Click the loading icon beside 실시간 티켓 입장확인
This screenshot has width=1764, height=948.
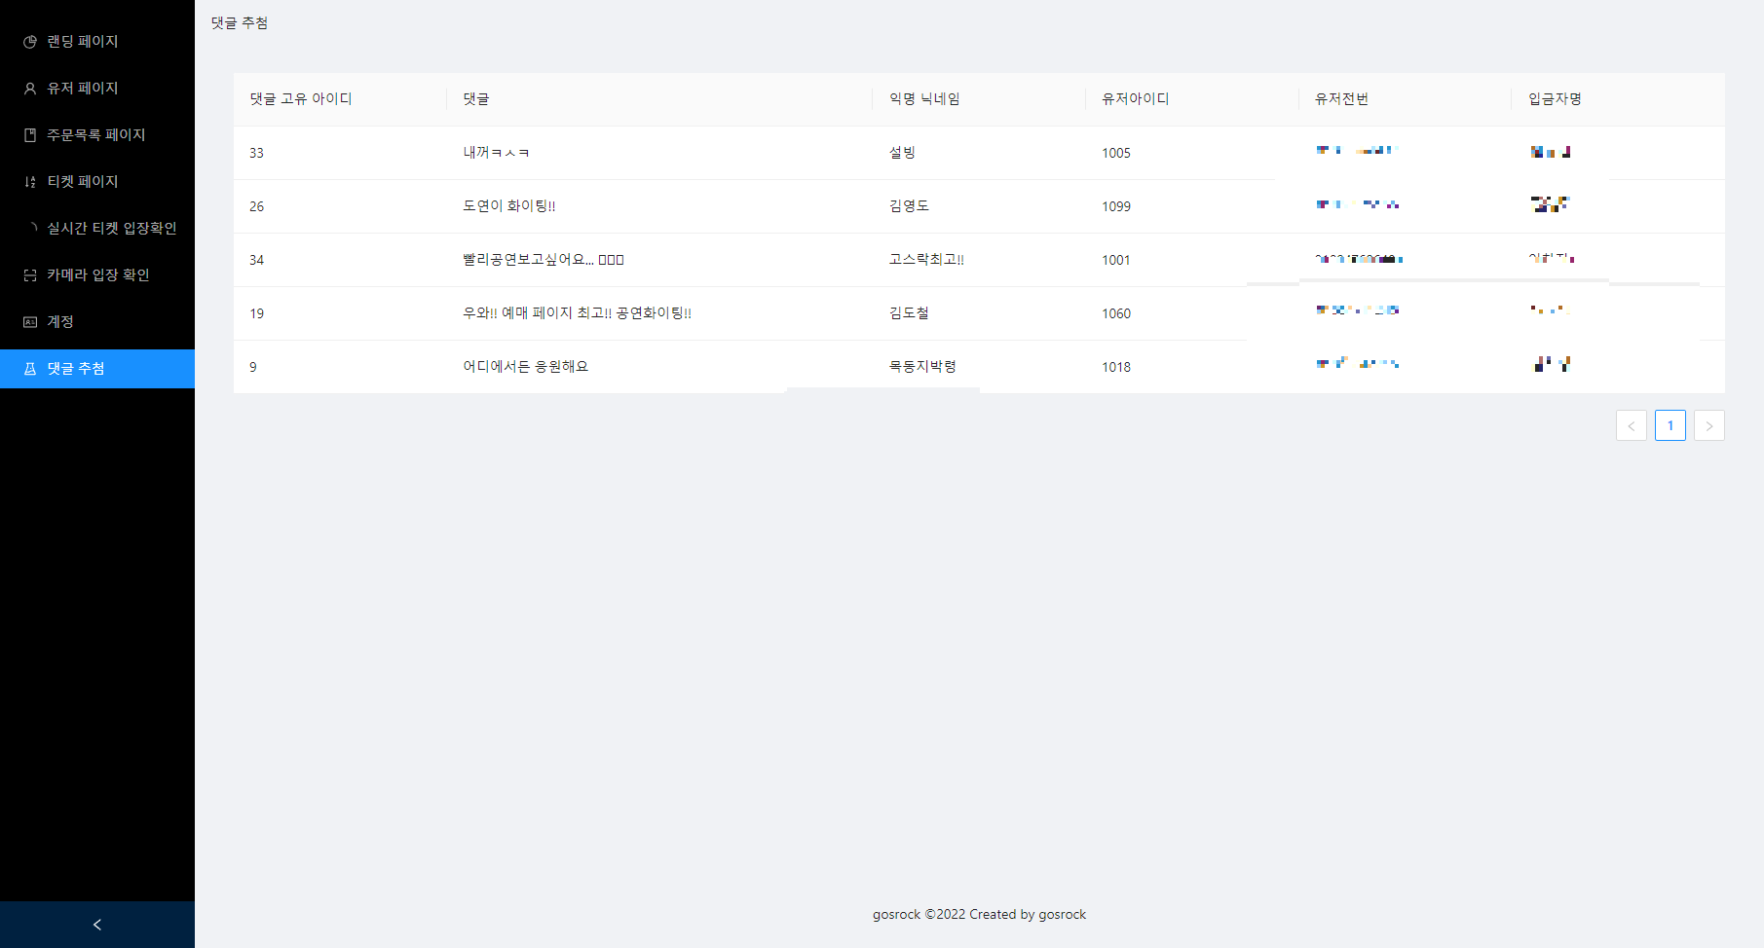click(30, 229)
